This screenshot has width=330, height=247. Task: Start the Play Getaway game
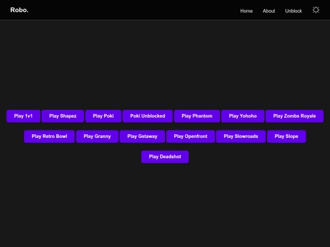pos(142,137)
